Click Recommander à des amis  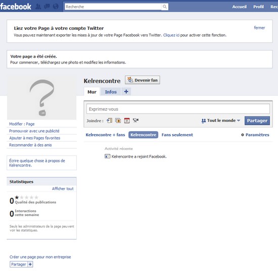(30, 145)
